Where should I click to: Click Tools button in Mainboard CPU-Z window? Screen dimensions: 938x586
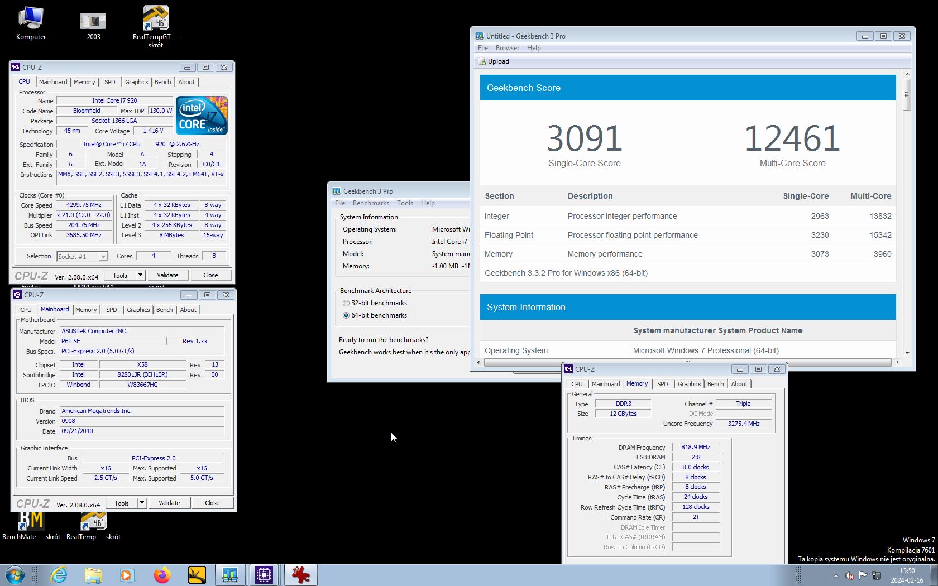(x=122, y=503)
